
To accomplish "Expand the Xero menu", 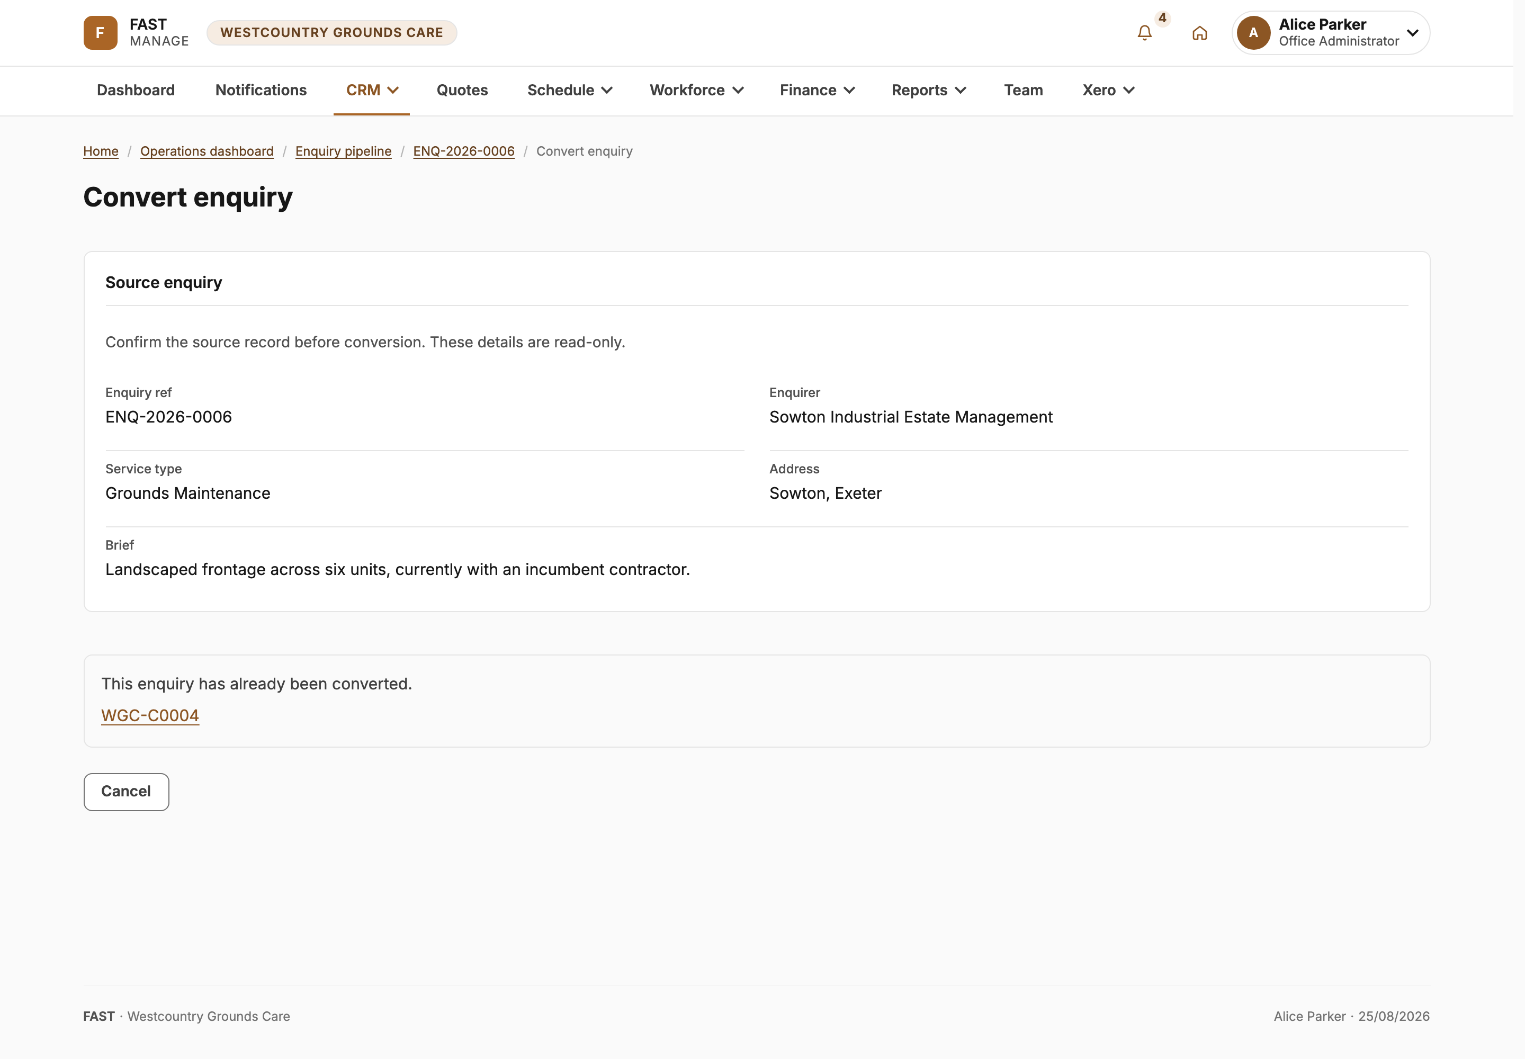I will pos(1108,90).
